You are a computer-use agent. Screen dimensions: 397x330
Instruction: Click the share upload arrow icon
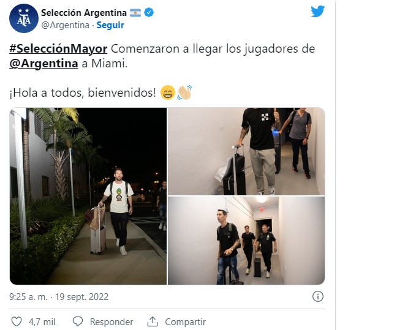point(153,321)
